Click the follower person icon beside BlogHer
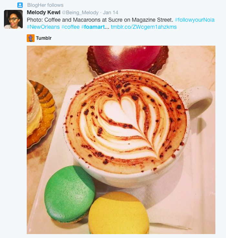 pos(20,5)
